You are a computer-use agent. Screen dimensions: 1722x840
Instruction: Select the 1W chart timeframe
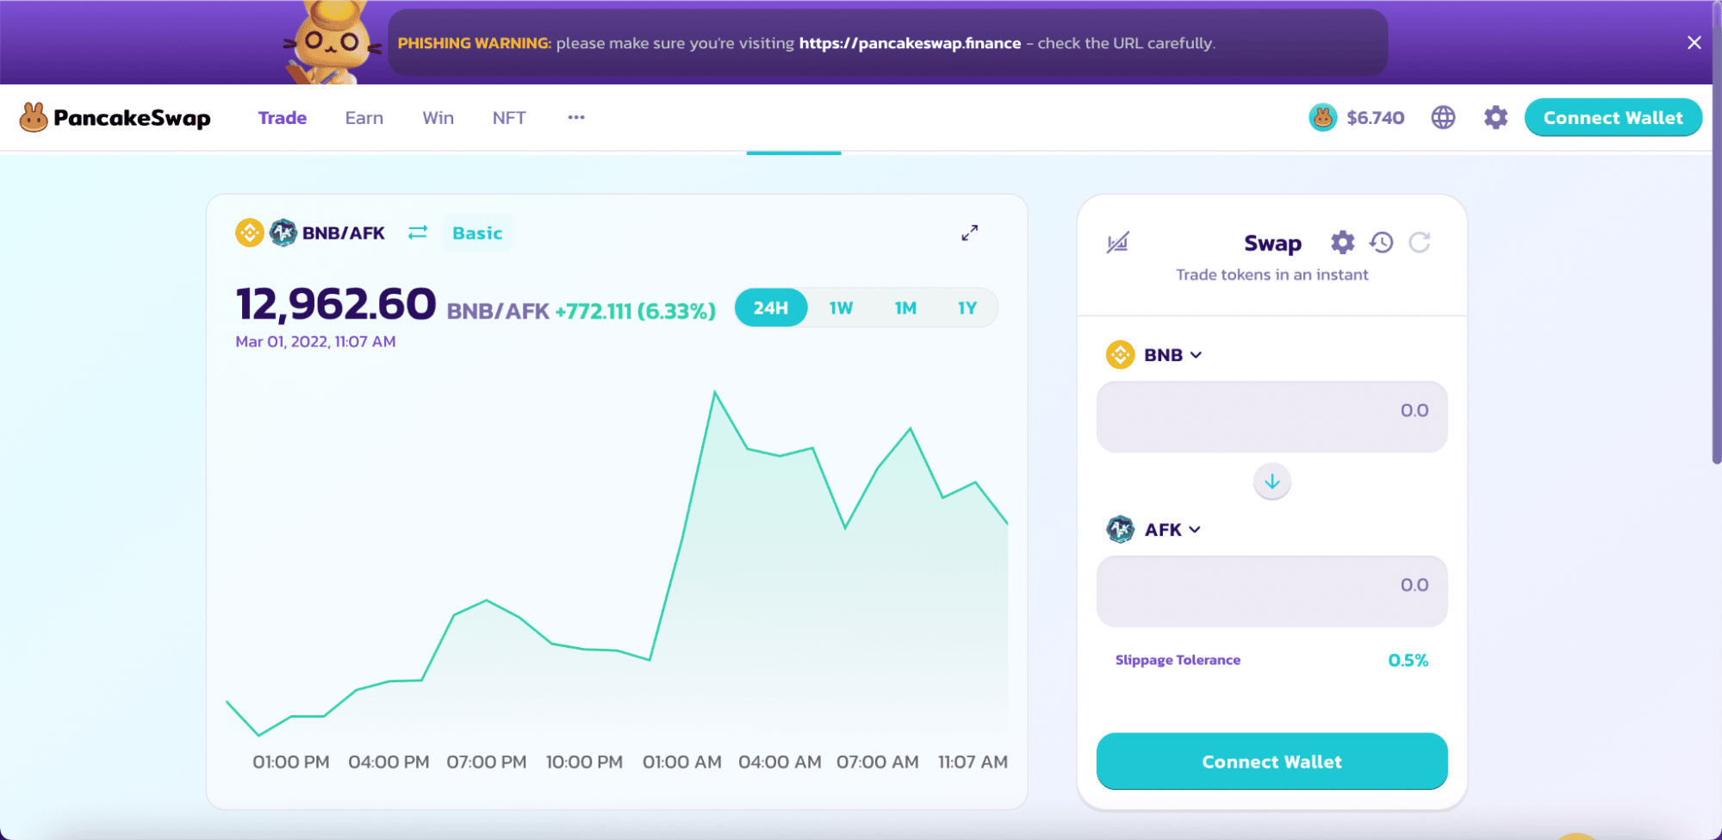pos(841,308)
